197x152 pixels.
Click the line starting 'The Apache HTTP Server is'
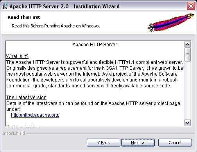pyautogui.click(x=95, y=62)
